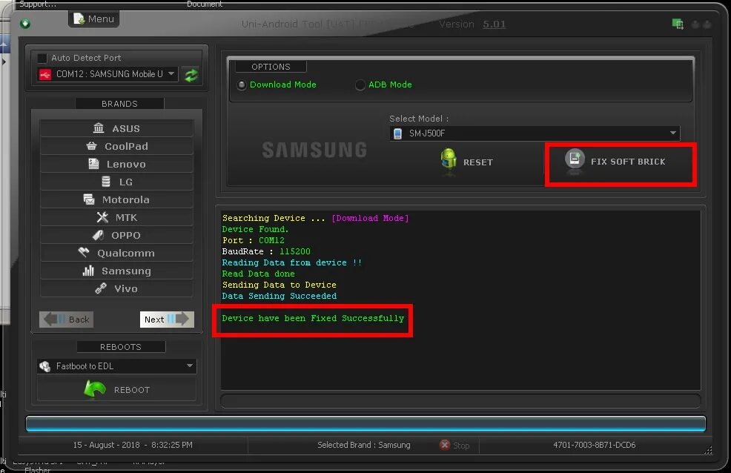Select the Qualcomm brand
This screenshot has width=731, height=473.
[x=116, y=253]
